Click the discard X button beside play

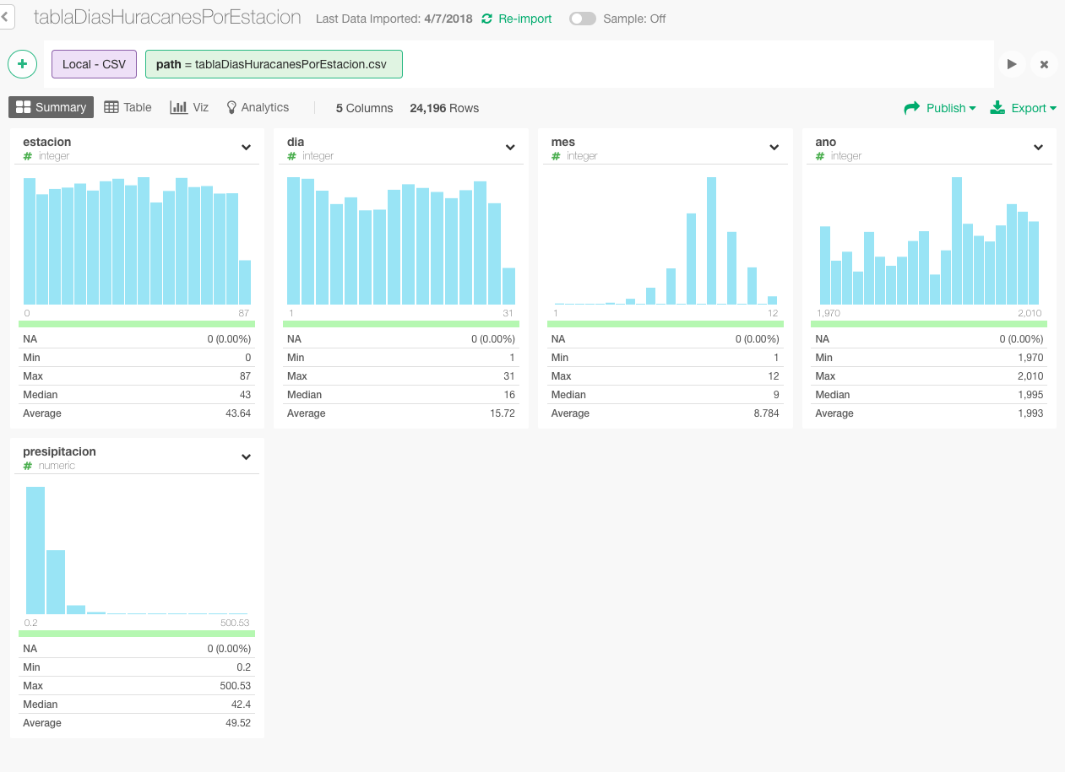click(1044, 64)
